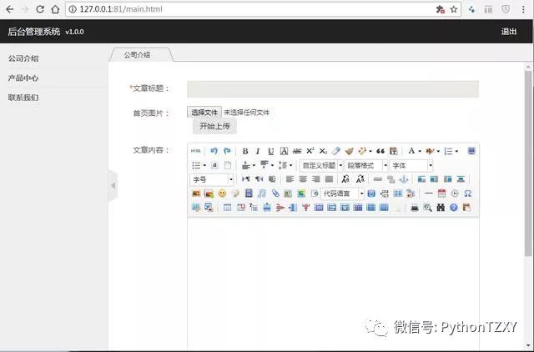Toggle italic formatting
This screenshot has height=352, width=534.
258,151
